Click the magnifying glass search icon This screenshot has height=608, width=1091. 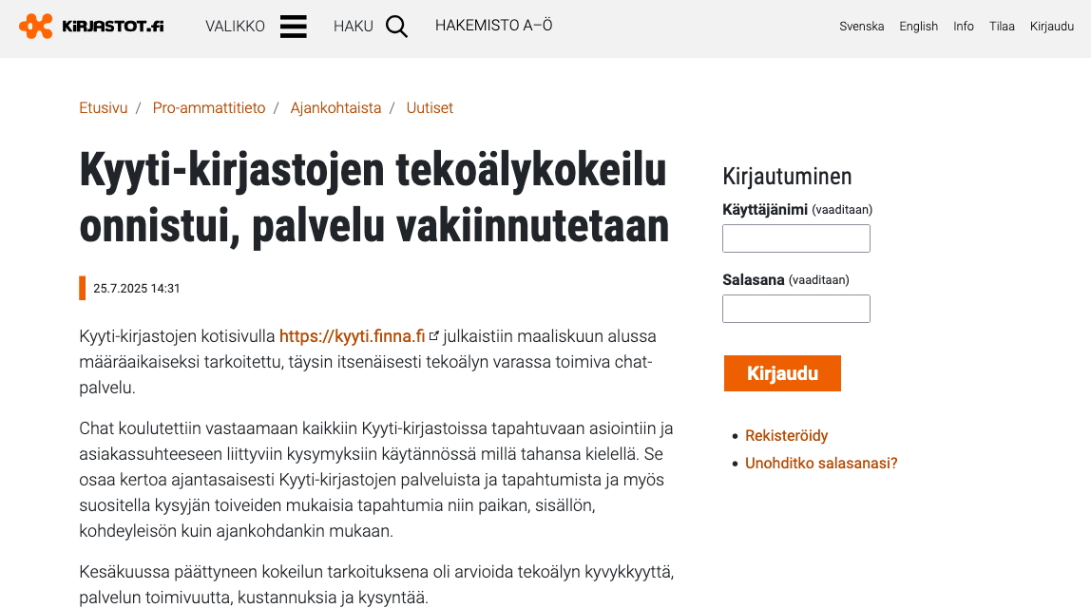click(x=396, y=27)
